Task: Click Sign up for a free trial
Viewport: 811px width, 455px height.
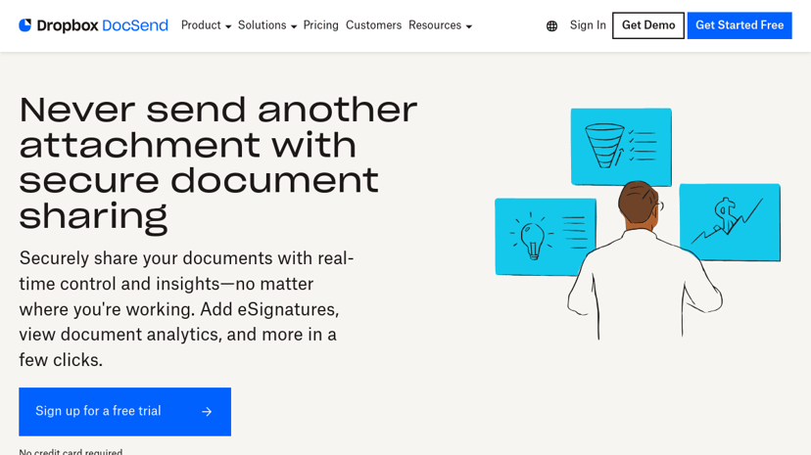Action: coord(124,412)
